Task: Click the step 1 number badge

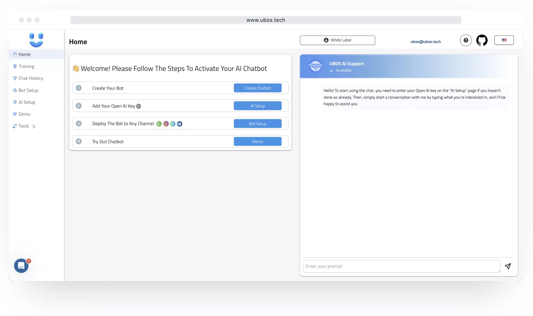Action: coord(79,88)
